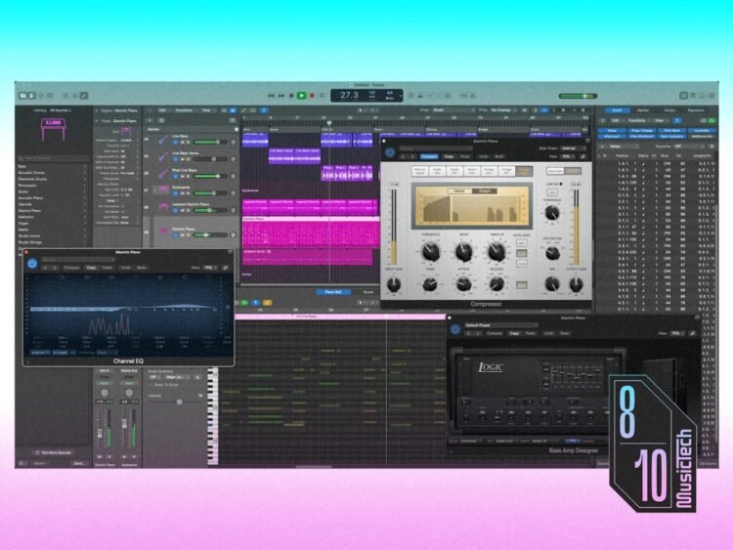Click Compare in the Channel EQ window
This screenshot has height=550, width=733.
point(71,268)
